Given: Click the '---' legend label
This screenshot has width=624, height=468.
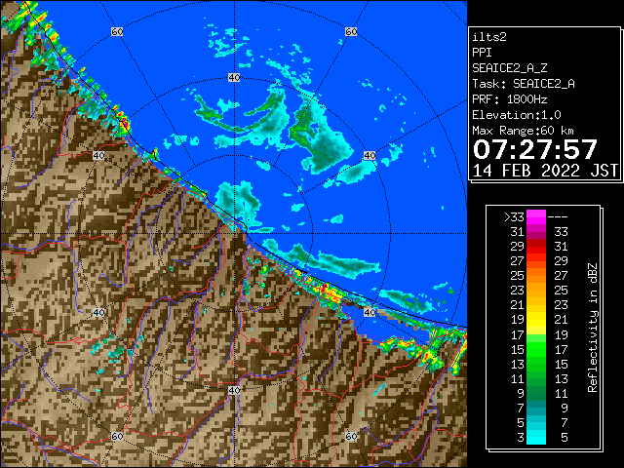Looking at the screenshot, I should (x=558, y=217).
